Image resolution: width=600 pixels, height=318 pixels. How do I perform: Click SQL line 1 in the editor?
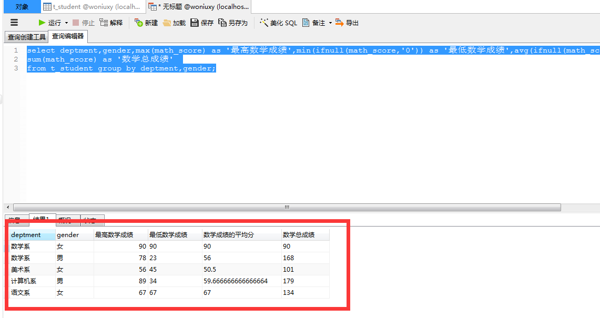(313, 50)
